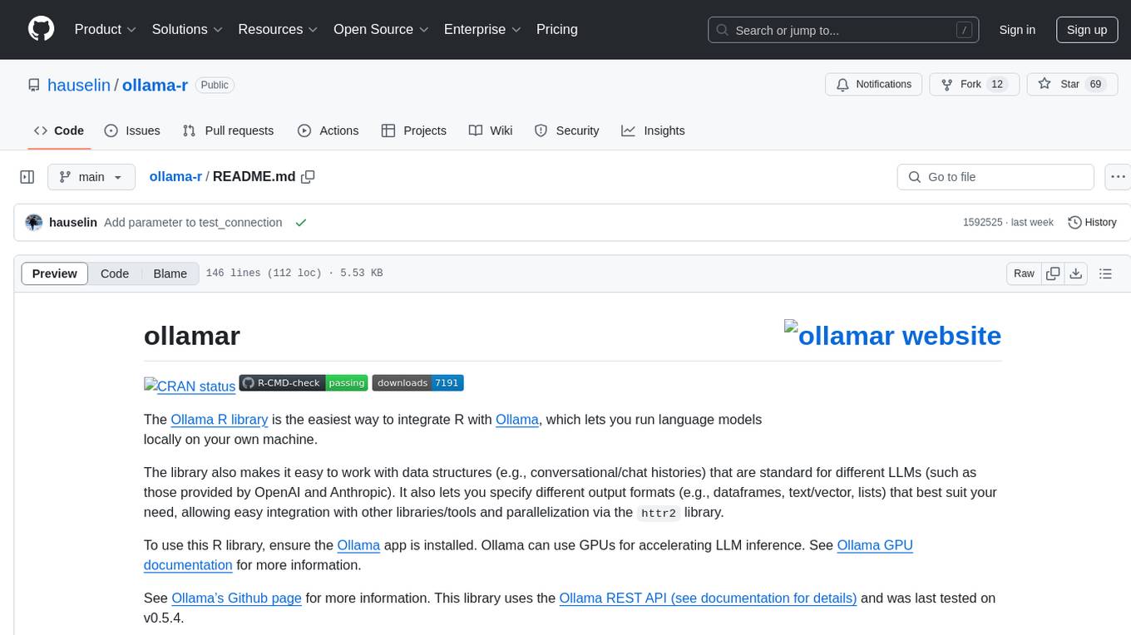The image size is (1131, 635).
Task: View the commit check status checkmark
Action: coord(301,223)
